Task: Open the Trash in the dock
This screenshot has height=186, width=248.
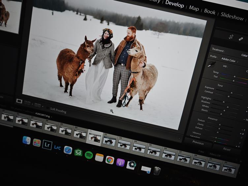Action: [157, 171]
